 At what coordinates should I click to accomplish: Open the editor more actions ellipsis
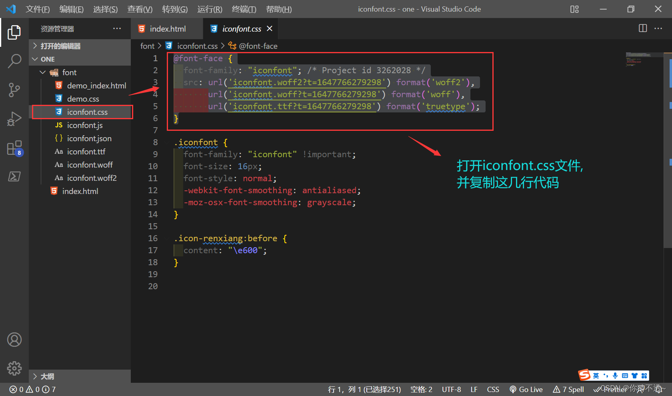pyautogui.click(x=658, y=28)
